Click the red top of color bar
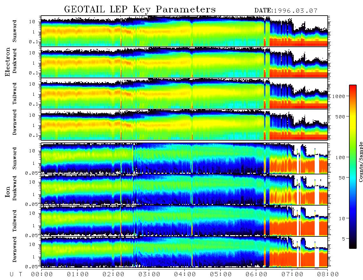Screen dimensions: 363x280 click(x=353, y=89)
